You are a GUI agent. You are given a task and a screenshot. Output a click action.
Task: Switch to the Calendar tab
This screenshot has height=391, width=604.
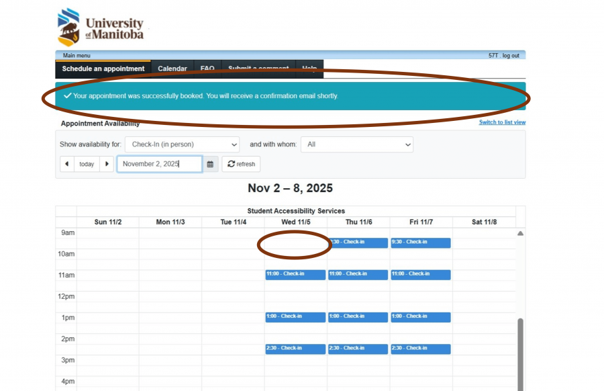(x=172, y=69)
